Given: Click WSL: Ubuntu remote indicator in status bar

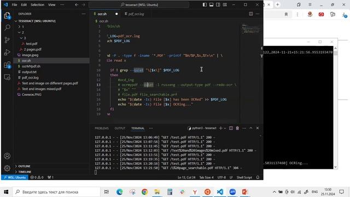Looking at the screenshot, I should pyautogui.click(x=15, y=177).
